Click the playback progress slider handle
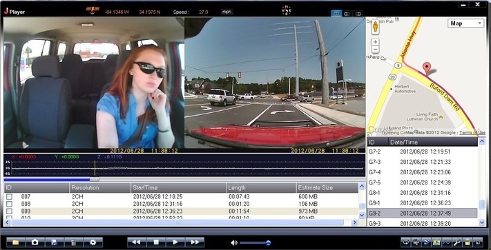 pos(94,180)
